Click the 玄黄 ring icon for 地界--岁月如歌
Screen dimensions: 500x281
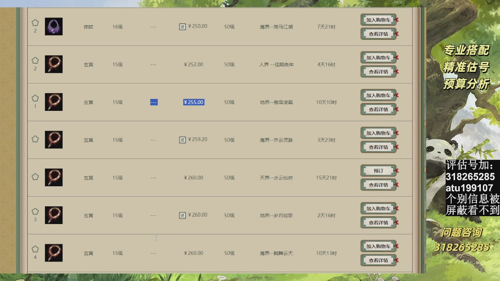pos(54,215)
